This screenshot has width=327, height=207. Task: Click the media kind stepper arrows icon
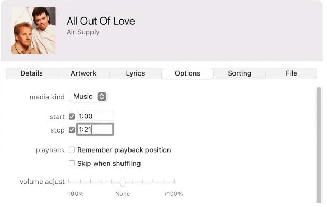point(102,97)
